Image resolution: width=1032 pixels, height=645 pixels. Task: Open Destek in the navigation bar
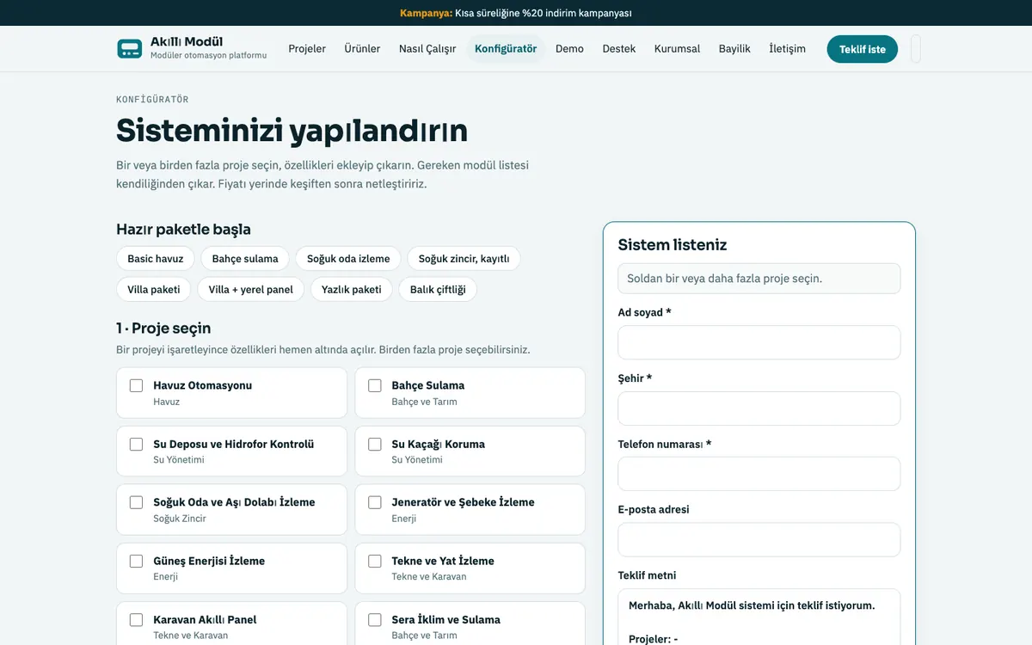tap(619, 49)
